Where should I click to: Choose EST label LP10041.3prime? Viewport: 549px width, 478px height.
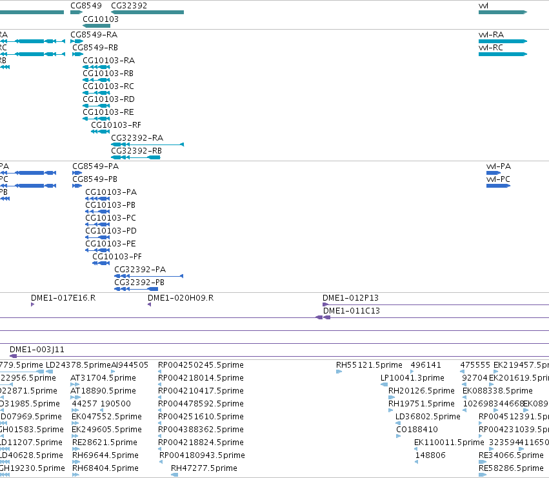pyautogui.click(x=412, y=378)
